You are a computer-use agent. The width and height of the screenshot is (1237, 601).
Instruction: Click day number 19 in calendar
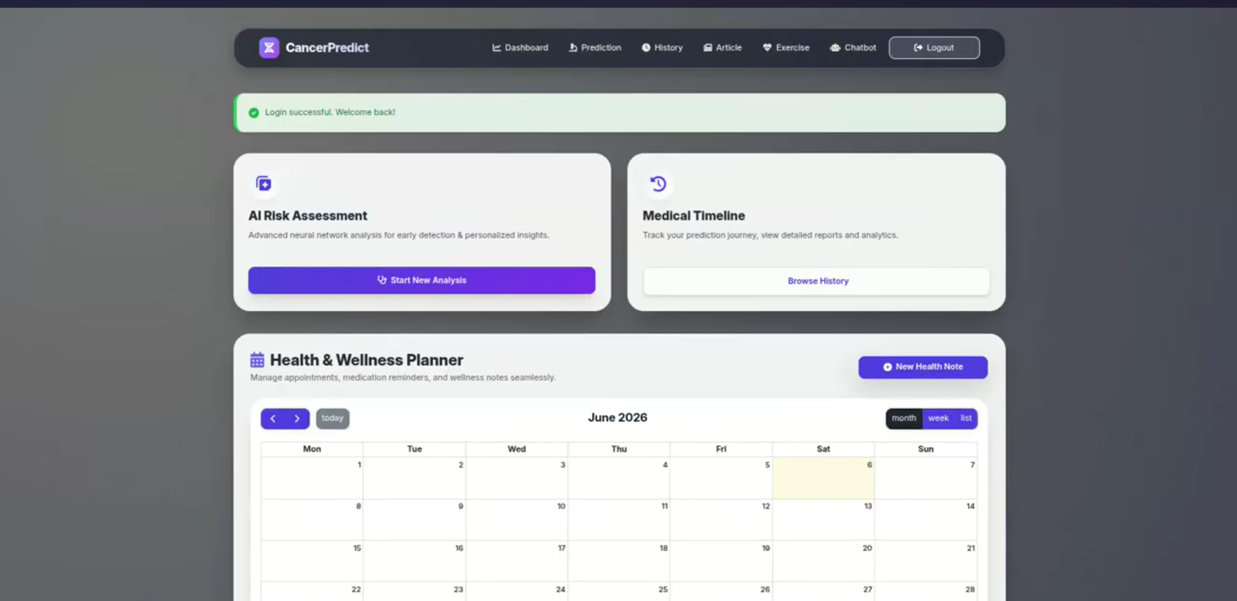tap(765, 548)
